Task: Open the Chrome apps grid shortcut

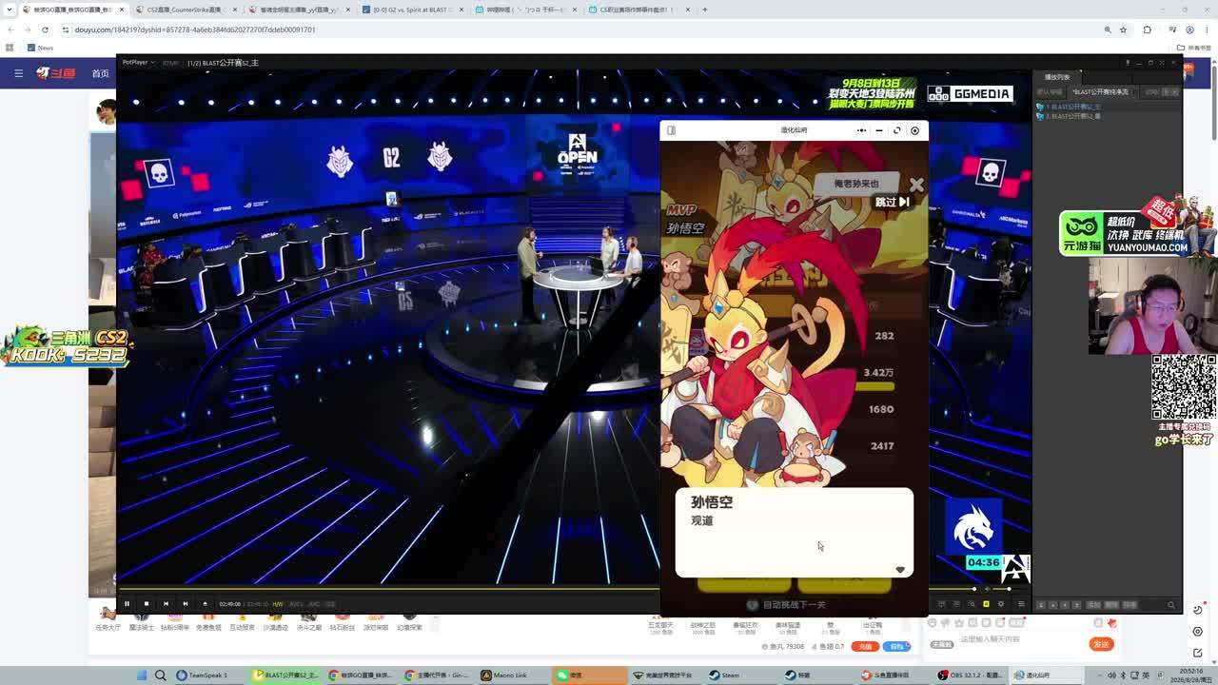Action: [x=10, y=48]
